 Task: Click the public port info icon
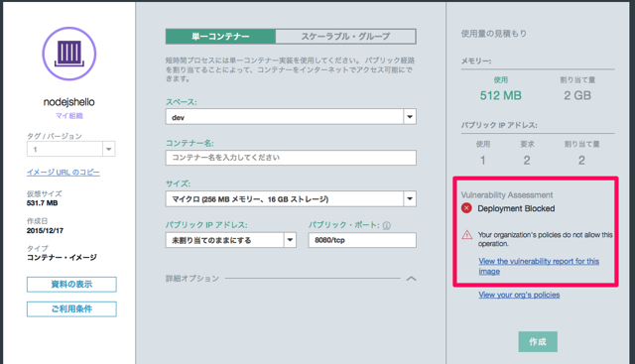pos(387,225)
